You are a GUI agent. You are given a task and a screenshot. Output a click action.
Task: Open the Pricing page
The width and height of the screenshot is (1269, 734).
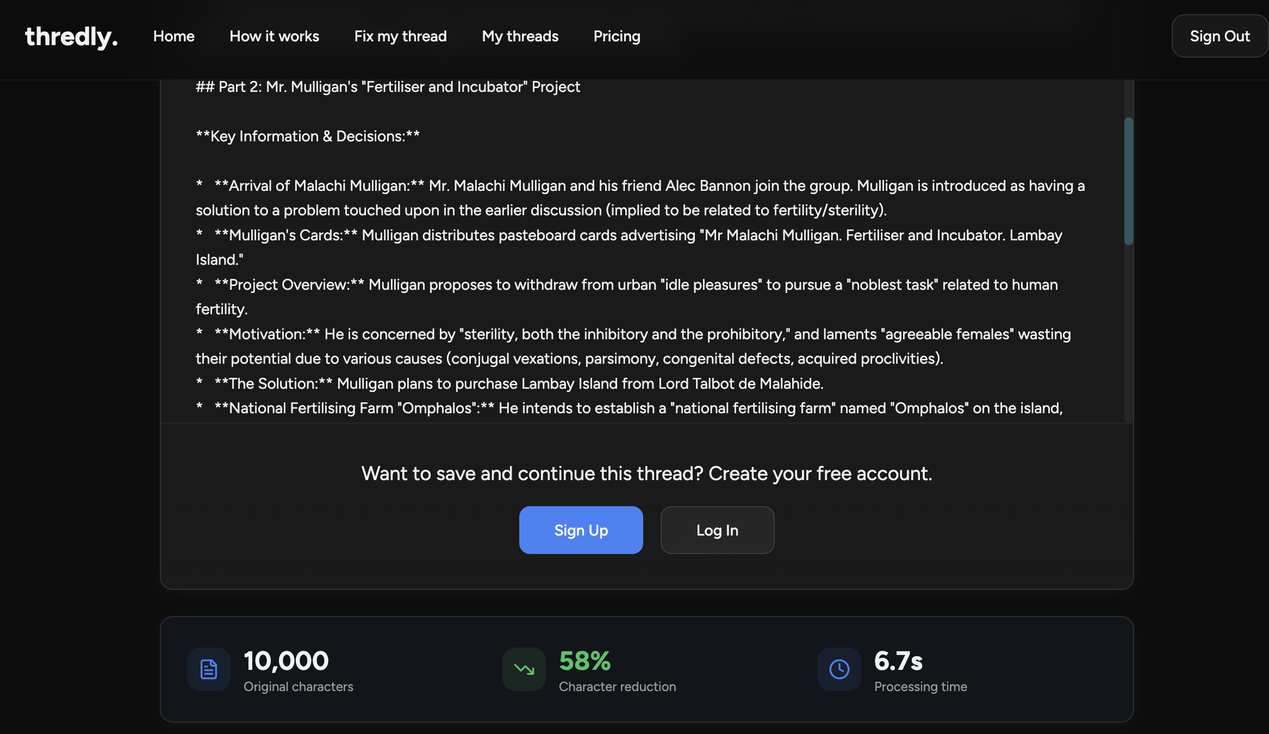[x=617, y=36]
